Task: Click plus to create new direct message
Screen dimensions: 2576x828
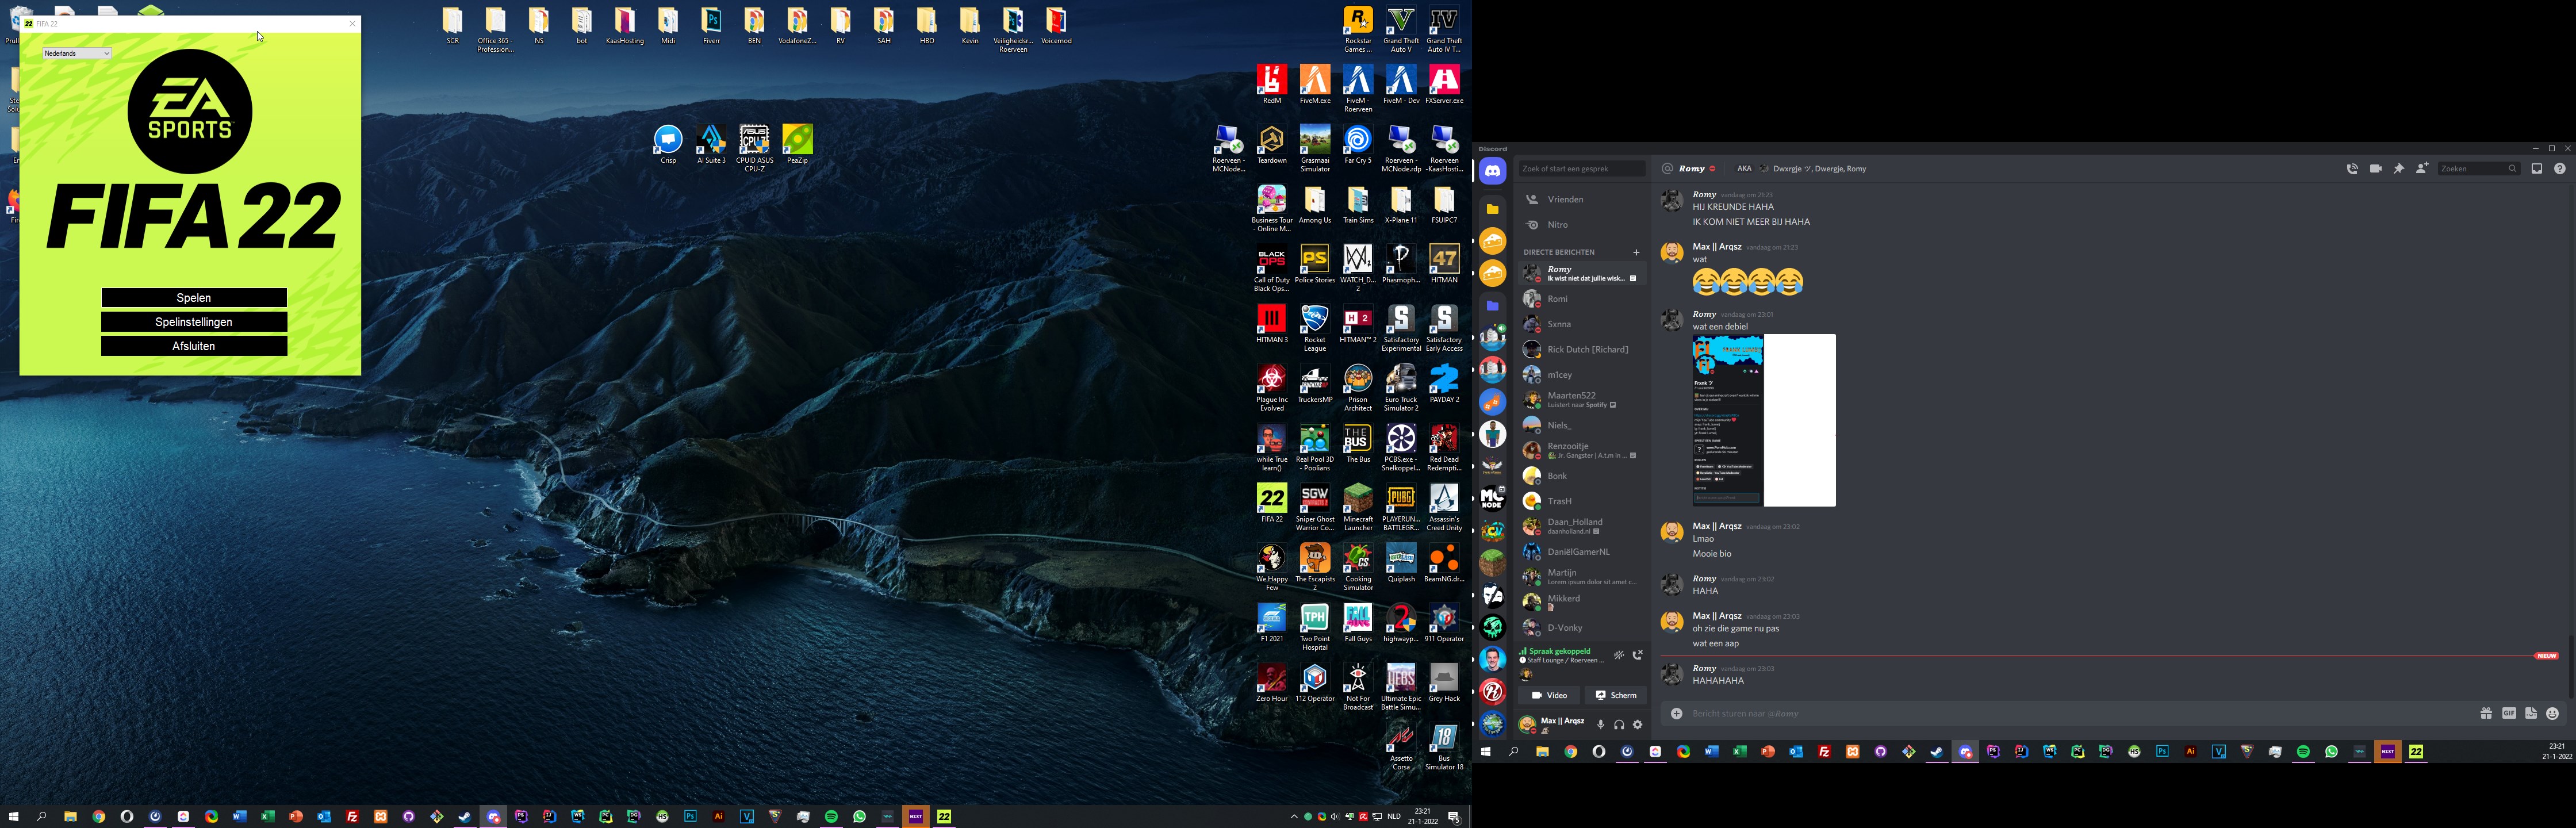Action: click(1636, 252)
